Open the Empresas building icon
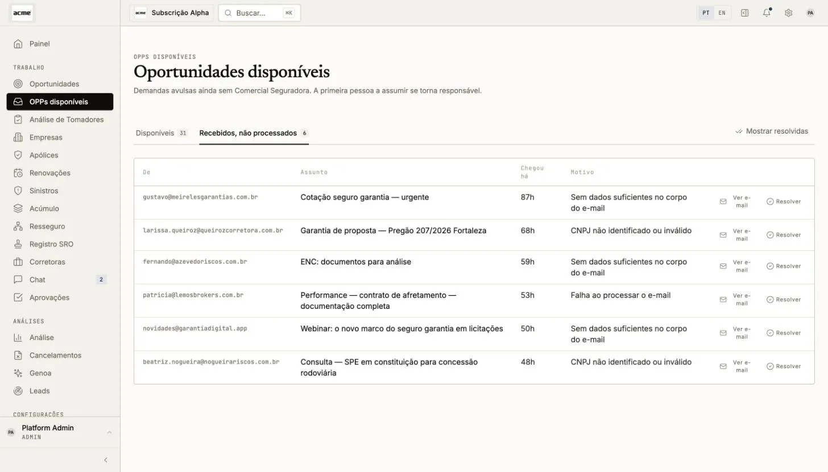The width and height of the screenshot is (828, 472). coord(18,138)
